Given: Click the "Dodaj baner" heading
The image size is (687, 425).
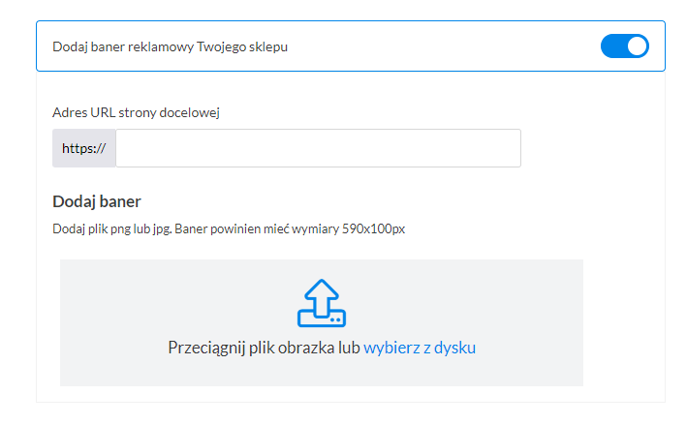Looking at the screenshot, I should point(97,201).
